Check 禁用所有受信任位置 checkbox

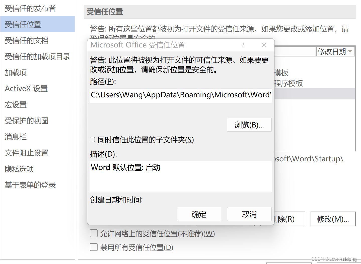[94, 247]
